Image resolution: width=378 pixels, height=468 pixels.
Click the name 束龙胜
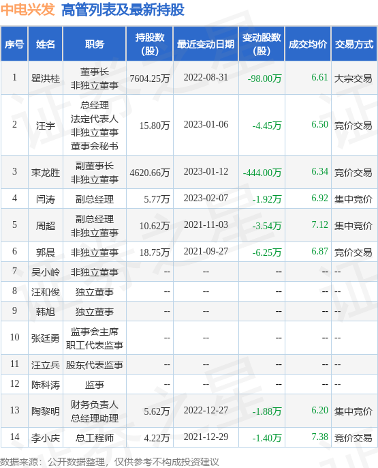[46, 172]
